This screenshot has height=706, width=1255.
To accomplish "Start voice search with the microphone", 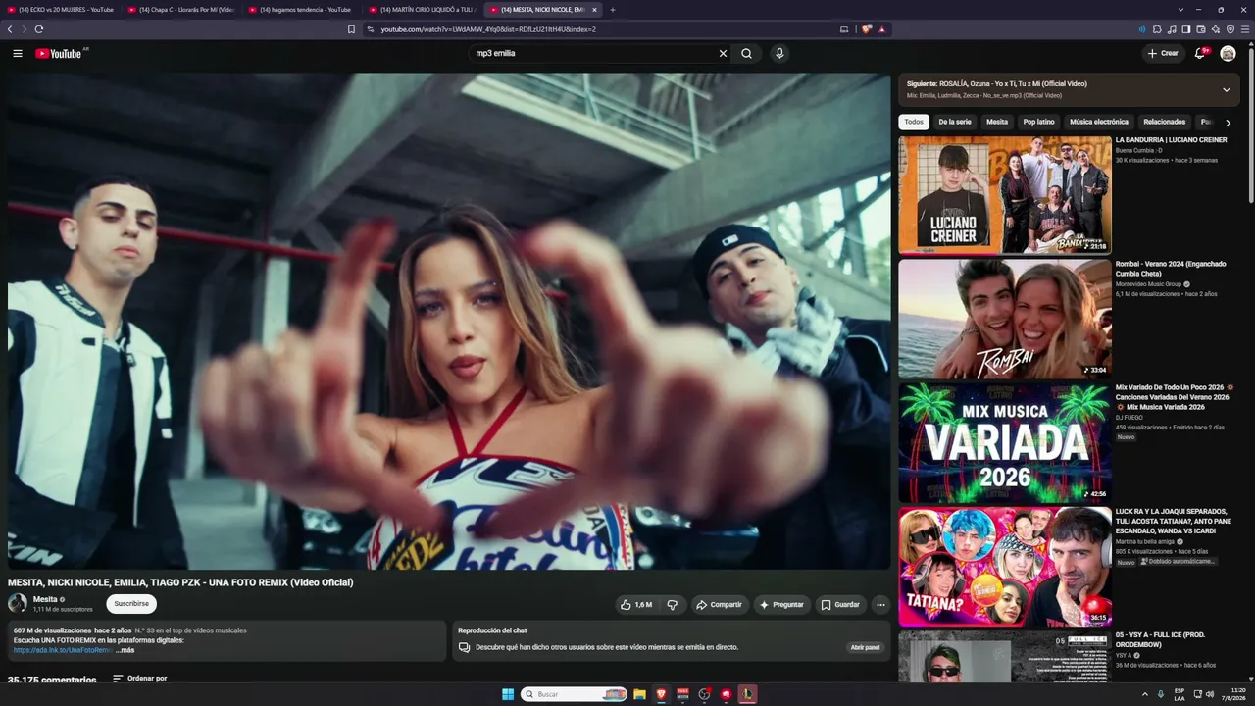I will click(779, 53).
